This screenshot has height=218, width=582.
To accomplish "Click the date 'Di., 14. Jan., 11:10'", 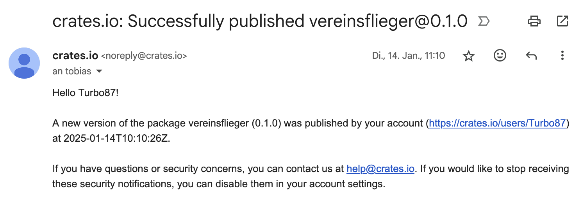I will (408, 56).
